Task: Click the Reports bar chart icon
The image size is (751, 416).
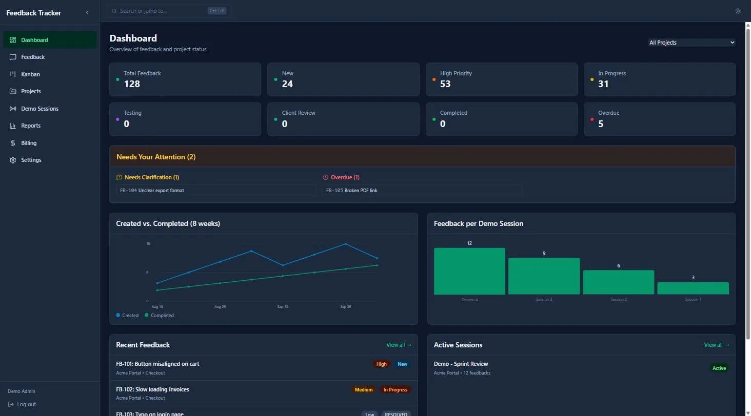Action: [x=13, y=126]
